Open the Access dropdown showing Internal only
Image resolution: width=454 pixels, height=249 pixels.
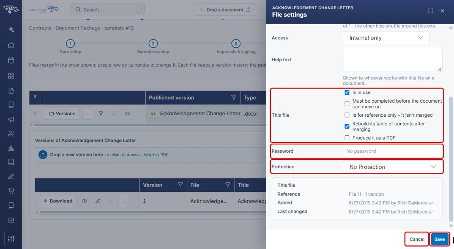point(386,38)
